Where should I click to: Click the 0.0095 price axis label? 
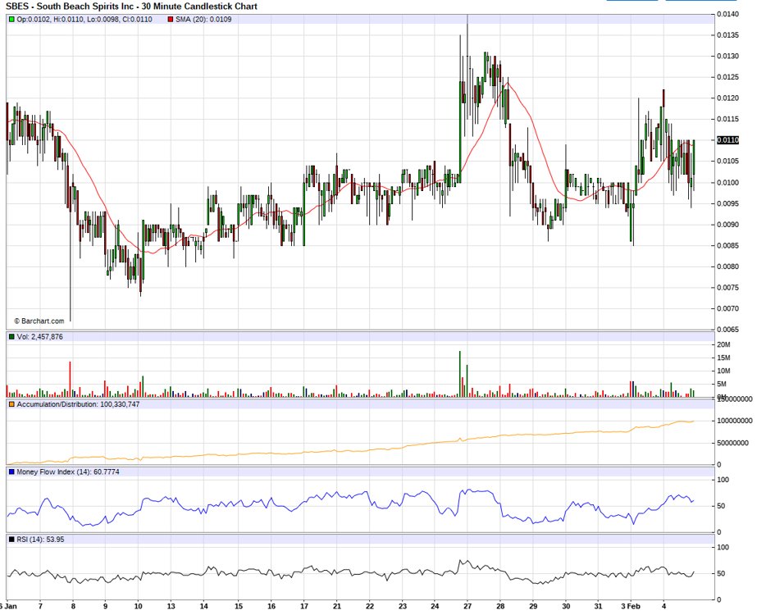coord(727,203)
